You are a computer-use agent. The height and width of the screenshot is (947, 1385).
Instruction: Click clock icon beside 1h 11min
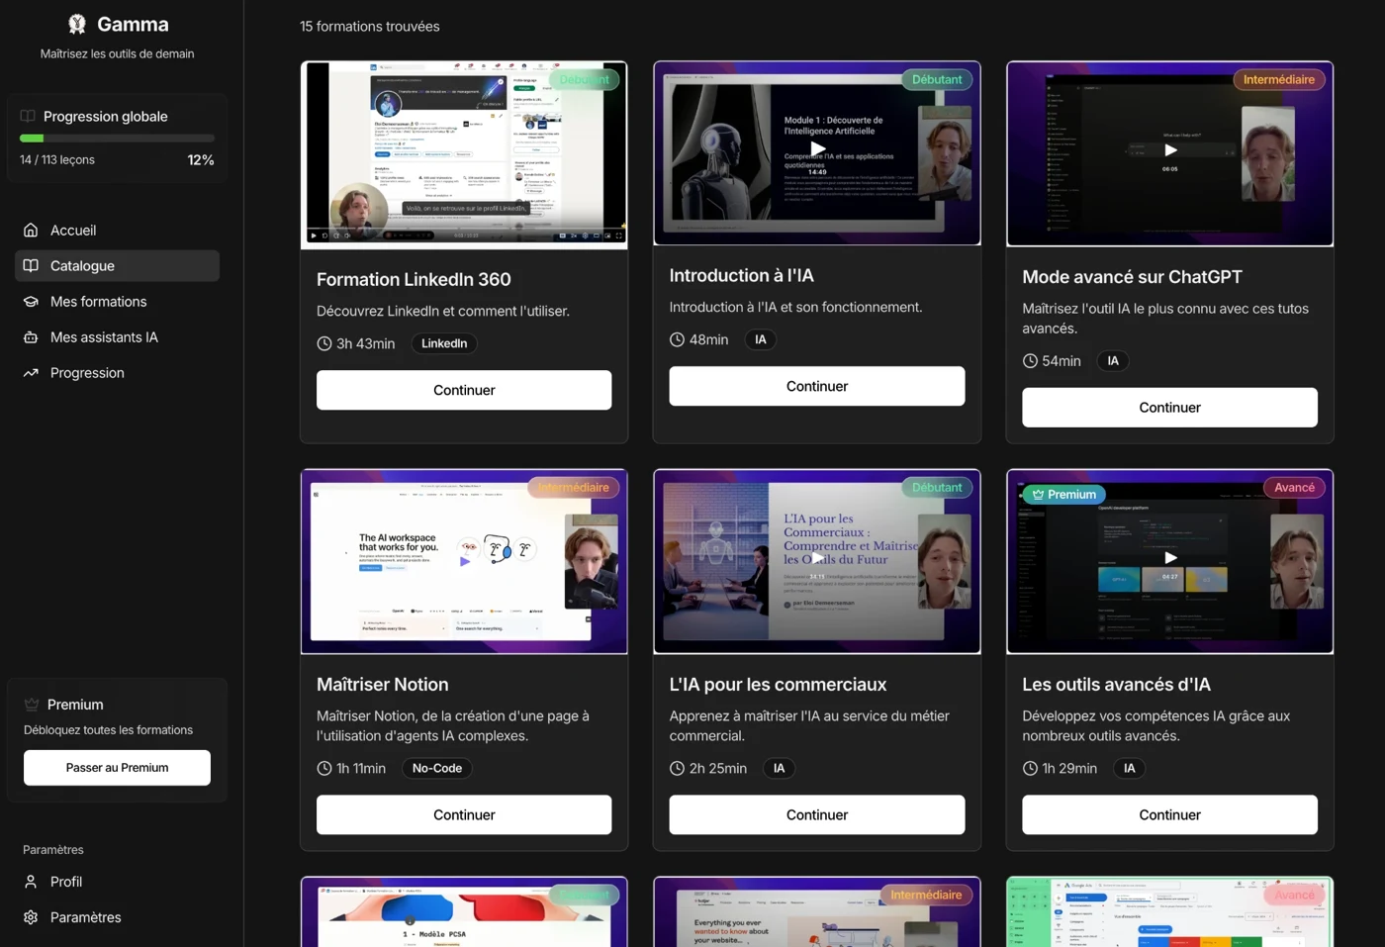(324, 768)
